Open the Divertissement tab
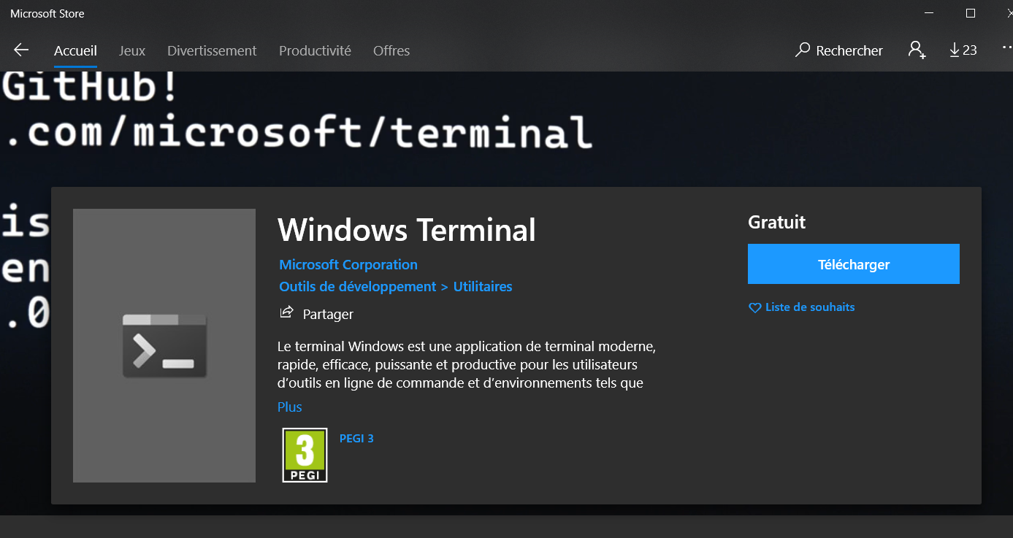 [212, 50]
